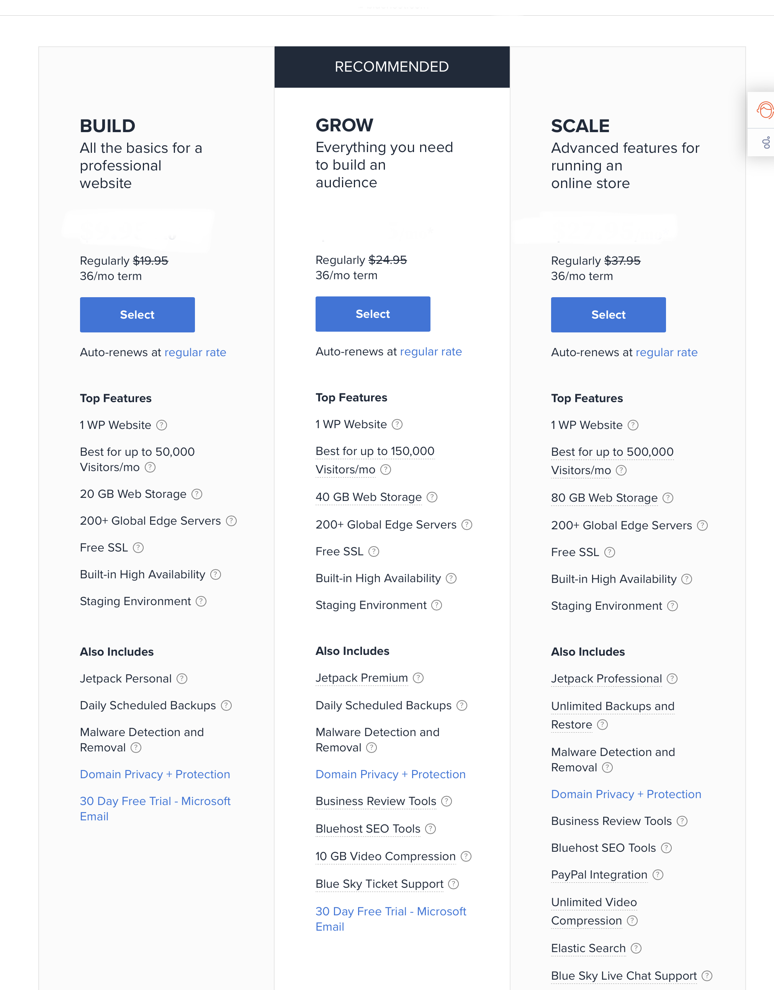Click help icon for 10 GB Video Compression
Viewport: 774px width, 990px height.
(466, 856)
